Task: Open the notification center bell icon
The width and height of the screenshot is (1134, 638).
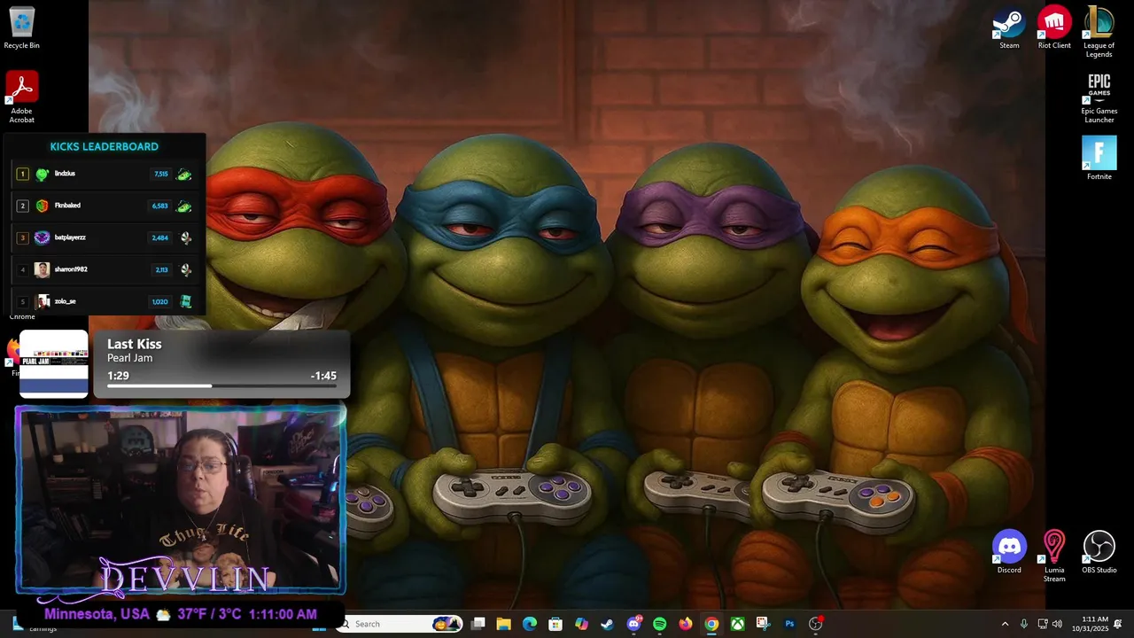Action: 1118,624
